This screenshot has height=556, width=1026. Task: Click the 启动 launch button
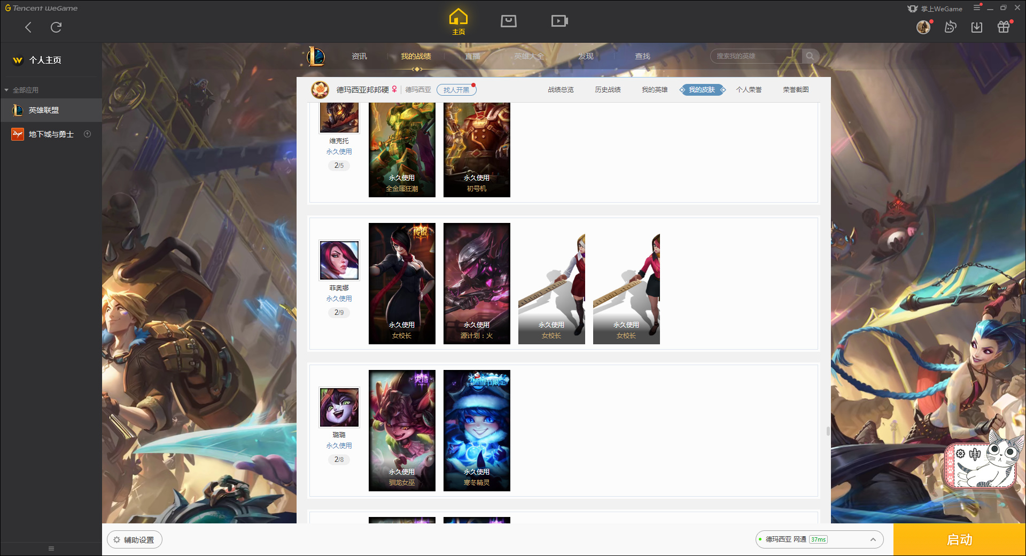pos(960,540)
